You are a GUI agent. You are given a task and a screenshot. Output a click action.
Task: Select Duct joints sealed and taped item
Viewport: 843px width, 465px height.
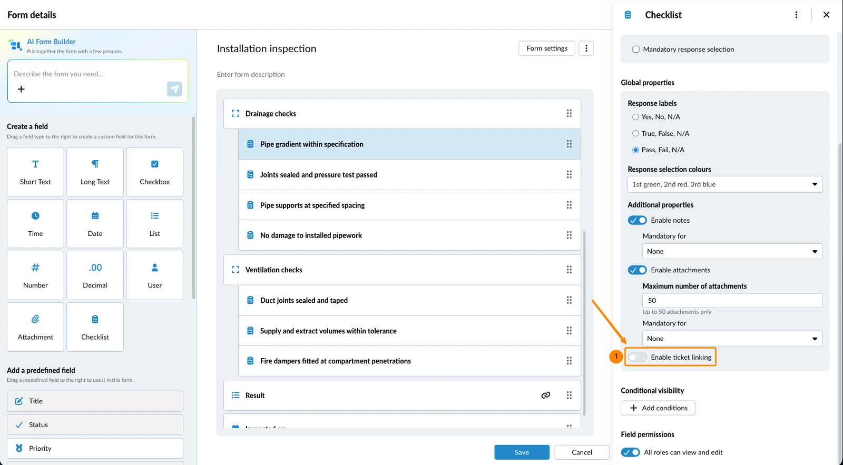(x=409, y=300)
